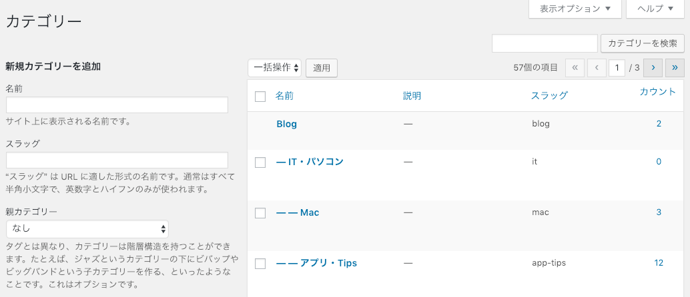690x297 pixels.
Task: Check the IT・パソコン category checkbox
Action: 260,162
